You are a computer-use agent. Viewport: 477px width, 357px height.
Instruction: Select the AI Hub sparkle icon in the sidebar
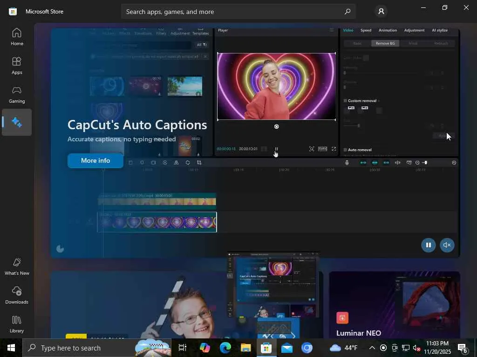[x=17, y=122]
